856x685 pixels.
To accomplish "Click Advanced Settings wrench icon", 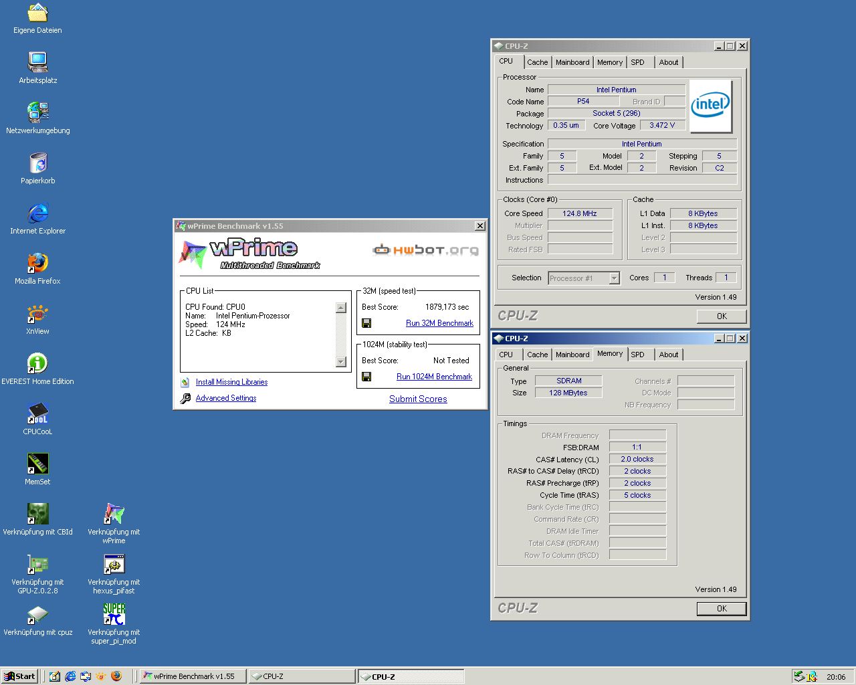I will coord(185,399).
